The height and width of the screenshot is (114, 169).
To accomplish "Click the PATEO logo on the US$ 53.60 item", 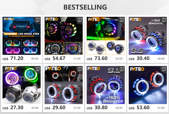I will (137, 69).
